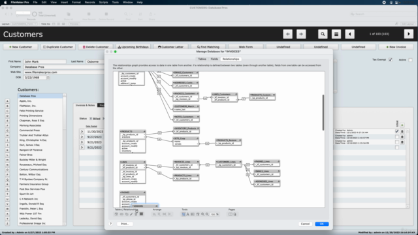Uncheck Critical box for first note
418x235 pixels.
(x=397, y=131)
